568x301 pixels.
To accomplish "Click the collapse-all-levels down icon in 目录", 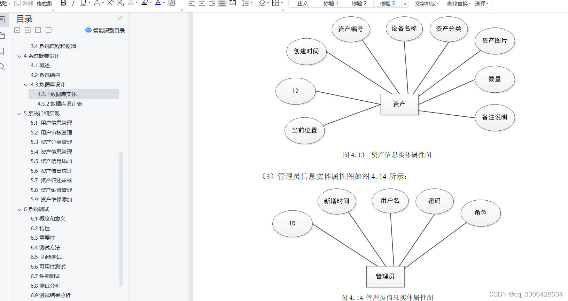I will [17, 30].
